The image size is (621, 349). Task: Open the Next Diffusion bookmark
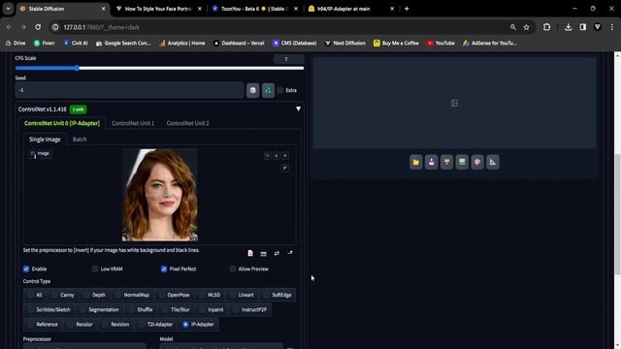click(x=345, y=43)
